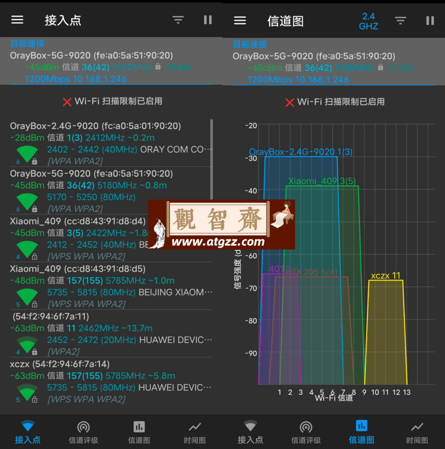
Task: Toggle 2.4 GHZ band switch
Action: click(369, 21)
